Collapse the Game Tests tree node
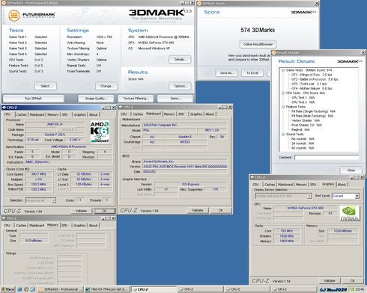This screenshot has width=367, height=293. point(283,70)
